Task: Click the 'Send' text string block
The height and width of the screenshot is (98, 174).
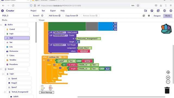Action: pos(87,61)
